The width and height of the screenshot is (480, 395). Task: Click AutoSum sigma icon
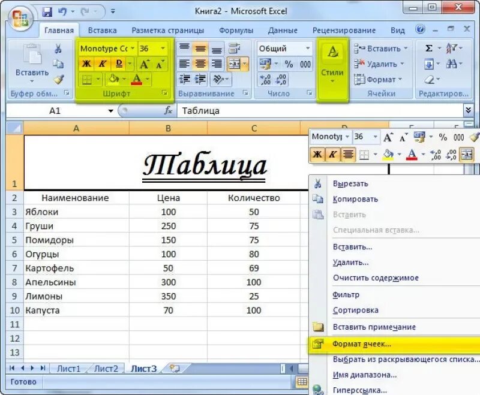coord(429,49)
